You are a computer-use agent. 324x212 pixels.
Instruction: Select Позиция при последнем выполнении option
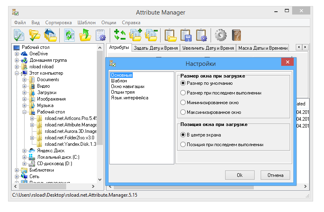coord(183,145)
